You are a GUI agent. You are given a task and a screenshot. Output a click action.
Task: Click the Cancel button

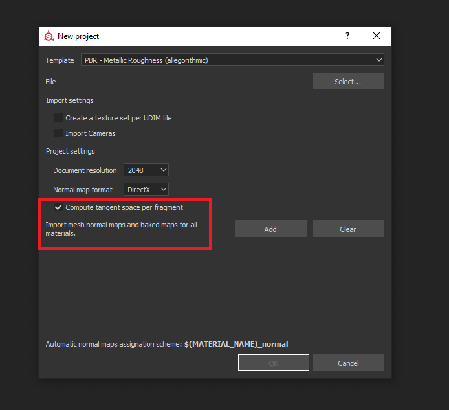tap(349, 363)
